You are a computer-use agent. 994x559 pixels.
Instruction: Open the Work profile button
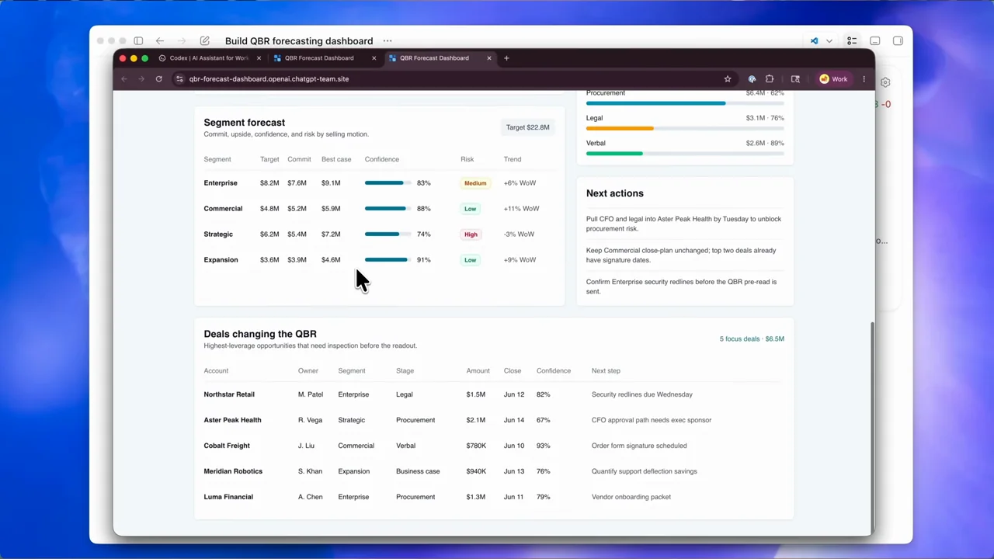[835, 79]
